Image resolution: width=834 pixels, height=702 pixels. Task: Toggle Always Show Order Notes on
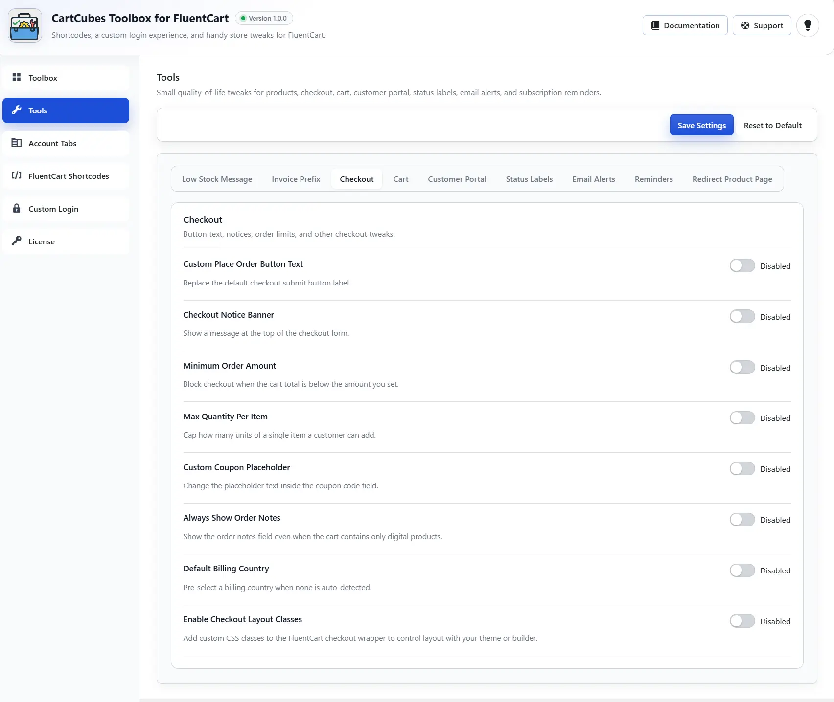point(742,519)
